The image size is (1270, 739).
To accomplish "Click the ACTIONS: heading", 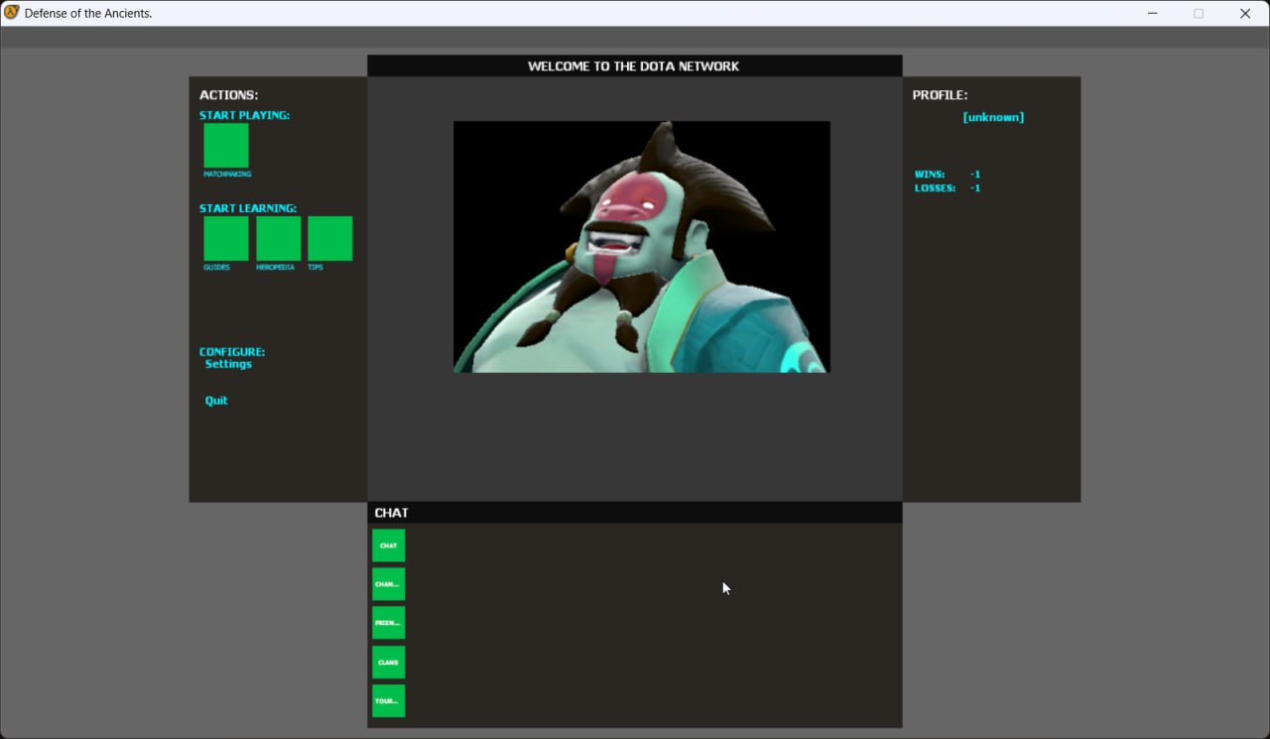I will [x=228, y=95].
